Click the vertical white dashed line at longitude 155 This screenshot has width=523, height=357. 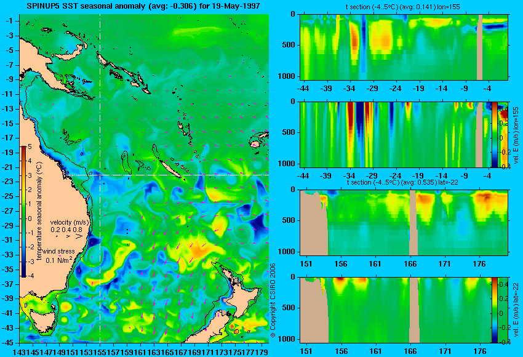coord(100,178)
